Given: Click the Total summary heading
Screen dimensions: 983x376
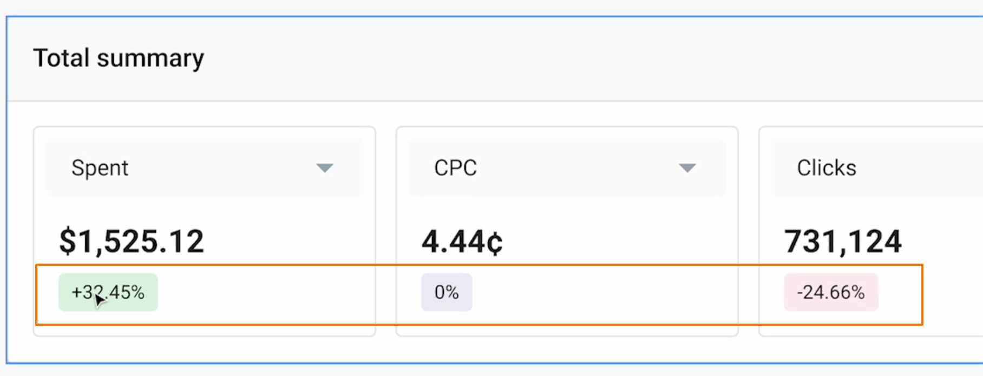Looking at the screenshot, I should (119, 58).
